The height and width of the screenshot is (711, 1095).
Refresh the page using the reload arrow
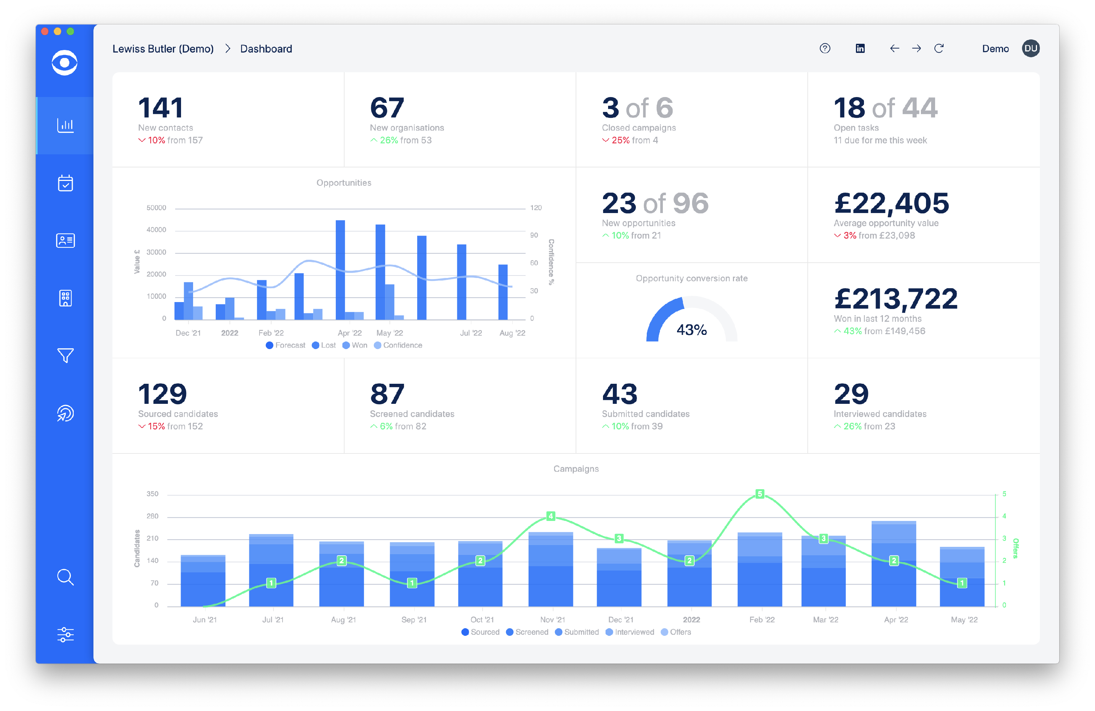pyautogui.click(x=939, y=48)
